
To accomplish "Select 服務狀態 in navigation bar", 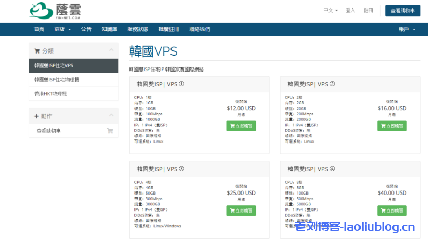I will pyautogui.click(x=138, y=29).
